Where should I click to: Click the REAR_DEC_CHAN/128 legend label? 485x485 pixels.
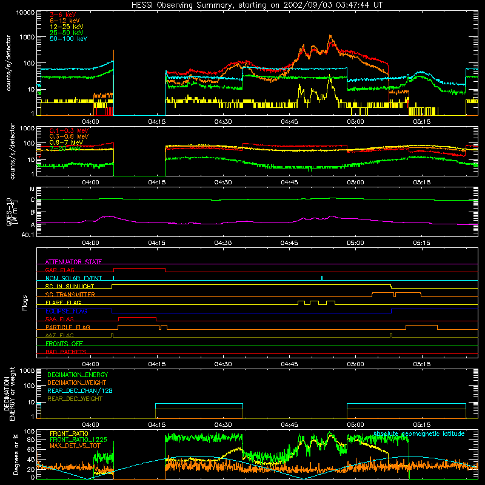80,390
